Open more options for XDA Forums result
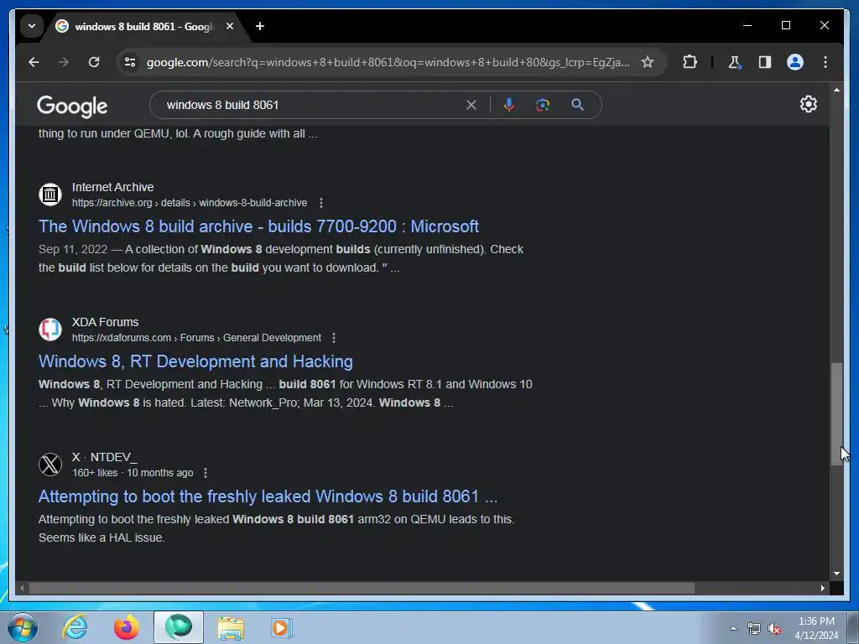The height and width of the screenshot is (644, 859). pyautogui.click(x=334, y=338)
